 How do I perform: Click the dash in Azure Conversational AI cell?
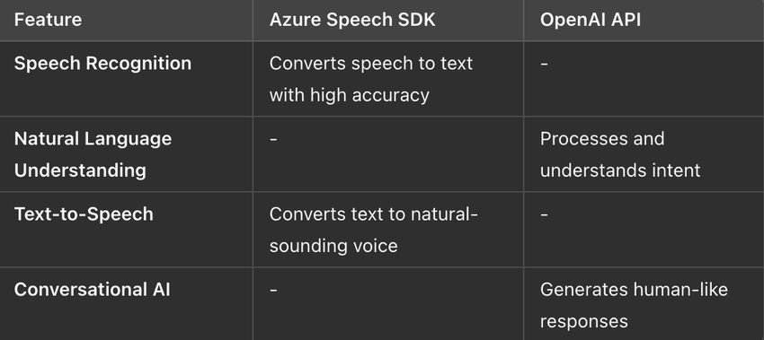click(x=273, y=290)
